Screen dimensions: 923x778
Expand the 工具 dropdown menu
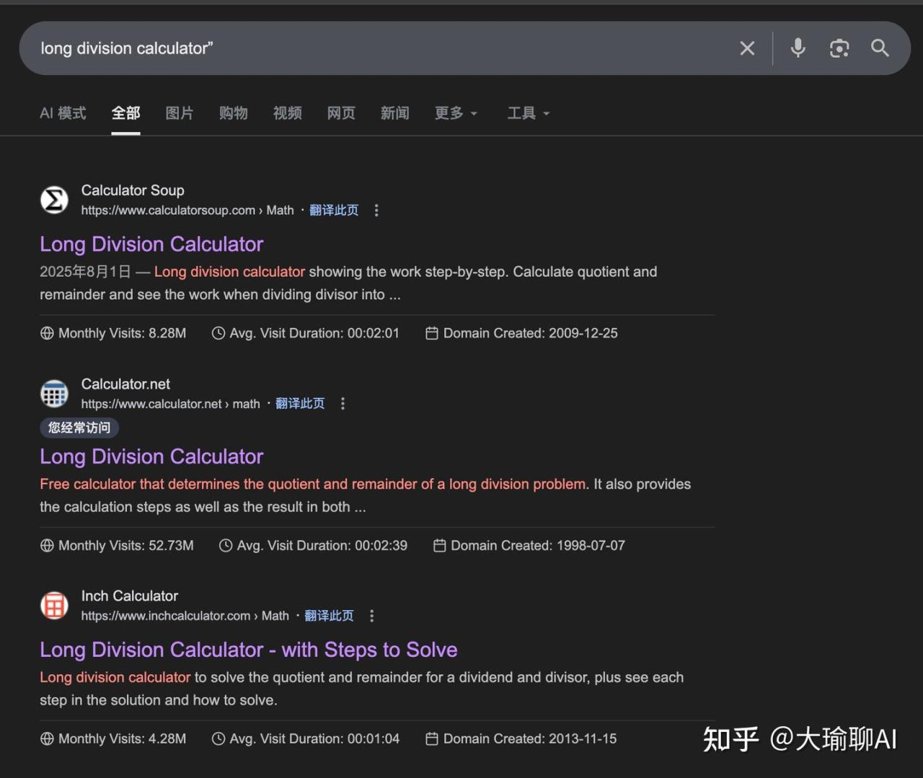coord(528,113)
